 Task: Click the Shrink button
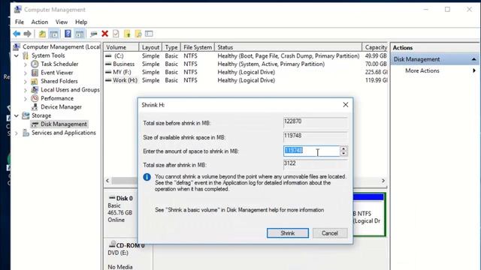tap(288, 233)
